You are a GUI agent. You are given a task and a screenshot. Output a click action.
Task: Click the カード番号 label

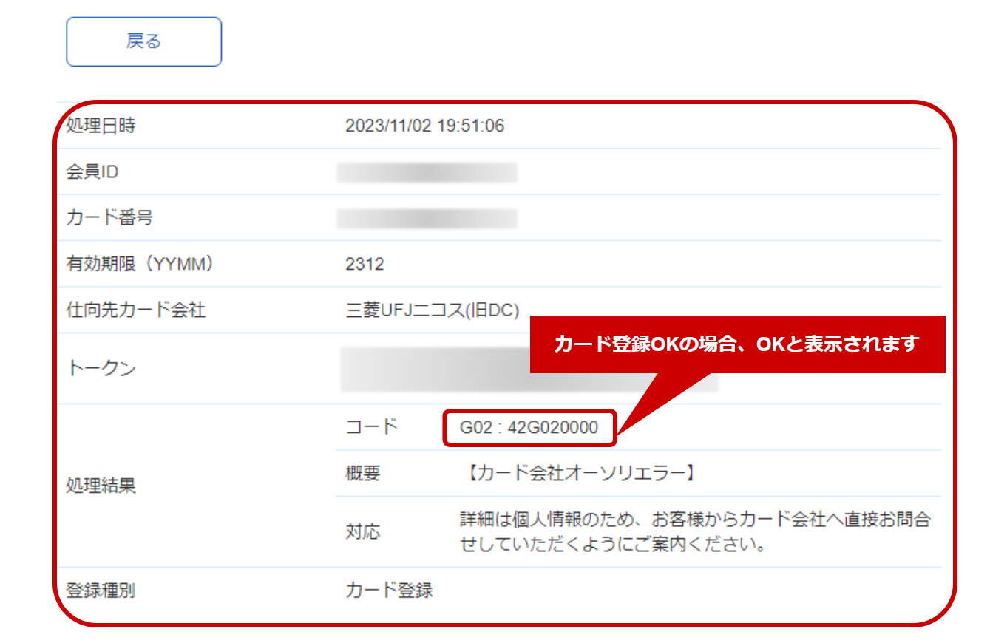tap(109, 218)
